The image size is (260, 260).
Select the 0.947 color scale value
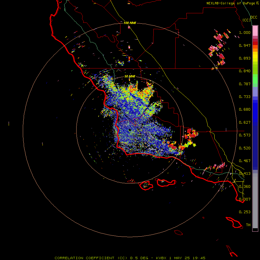pos(245,45)
